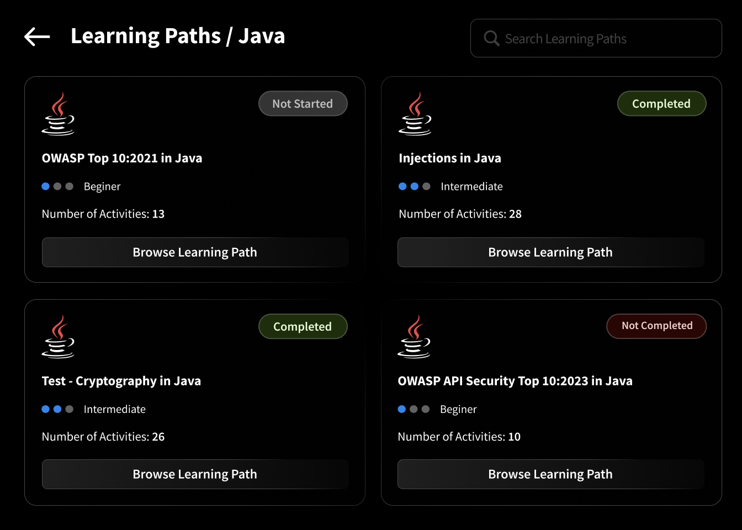Click the Intermediate difficulty indicator on Cryptography card

pos(57,409)
